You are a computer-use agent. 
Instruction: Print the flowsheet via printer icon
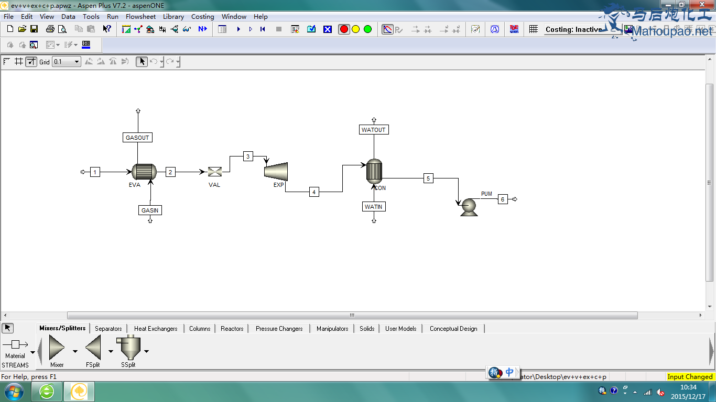point(50,29)
